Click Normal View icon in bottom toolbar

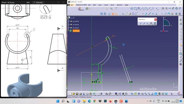[152, 94]
